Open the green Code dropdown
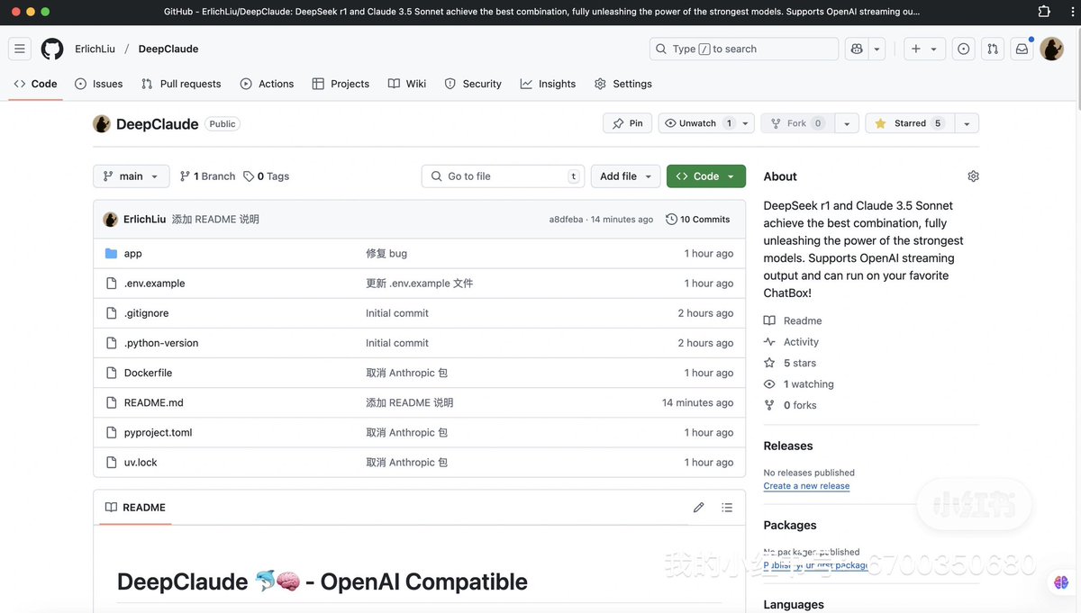 pos(706,176)
